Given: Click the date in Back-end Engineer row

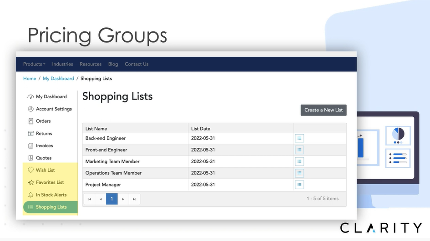Looking at the screenshot, I should pyautogui.click(x=203, y=138).
